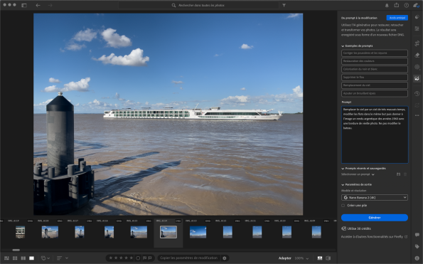The width and height of the screenshot is (423, 264).
Task: Select the generative prompt edit tool icon
Action: click(x=417, y=78)
